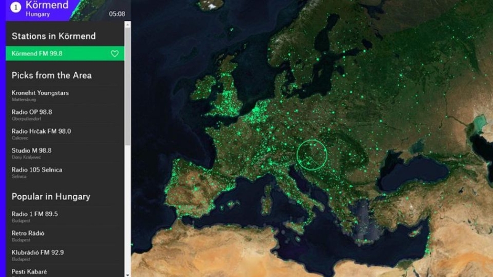Click the Popular in Hungary heading
The height and width of the screenshot is (277, 493).
51,196
